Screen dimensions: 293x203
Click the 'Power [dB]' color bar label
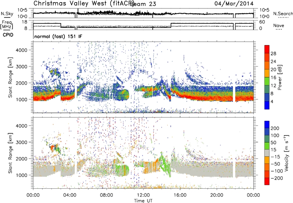pyautogui.click(x=280, y=77)
